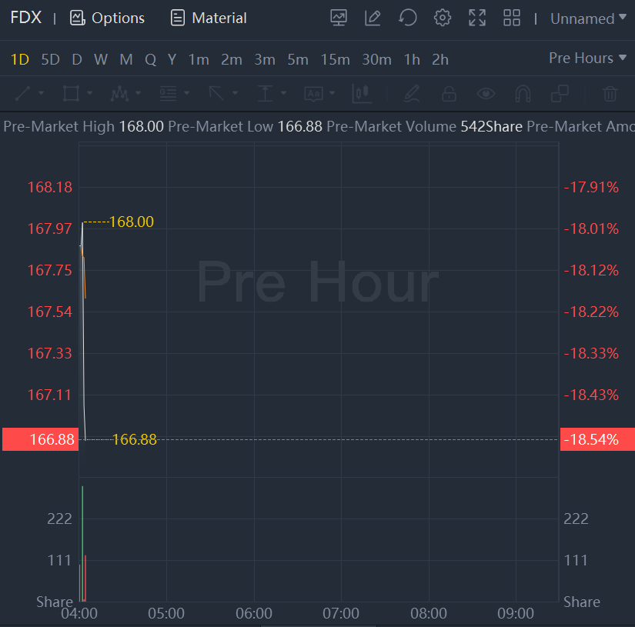Image resolution: width=635 pixels, height=627 pixels.
Task: Switch to the 5D timeframe tab
Action: 50,59
